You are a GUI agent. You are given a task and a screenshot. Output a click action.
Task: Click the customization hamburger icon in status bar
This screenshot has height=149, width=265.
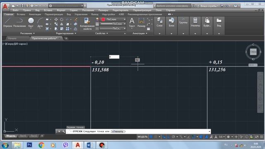(x=261, y=137)
